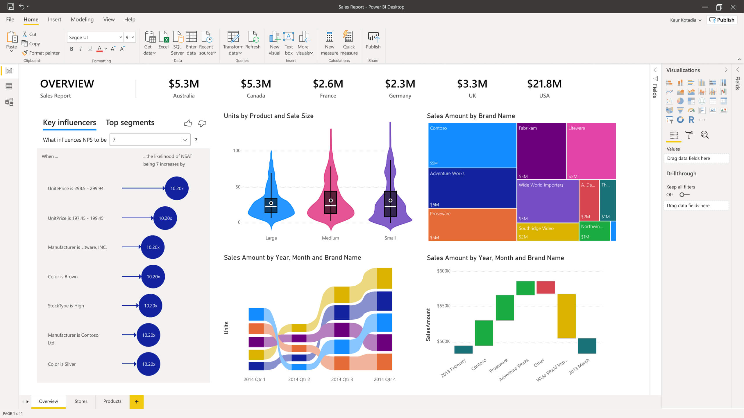Switch to the Stores tab

81,401
